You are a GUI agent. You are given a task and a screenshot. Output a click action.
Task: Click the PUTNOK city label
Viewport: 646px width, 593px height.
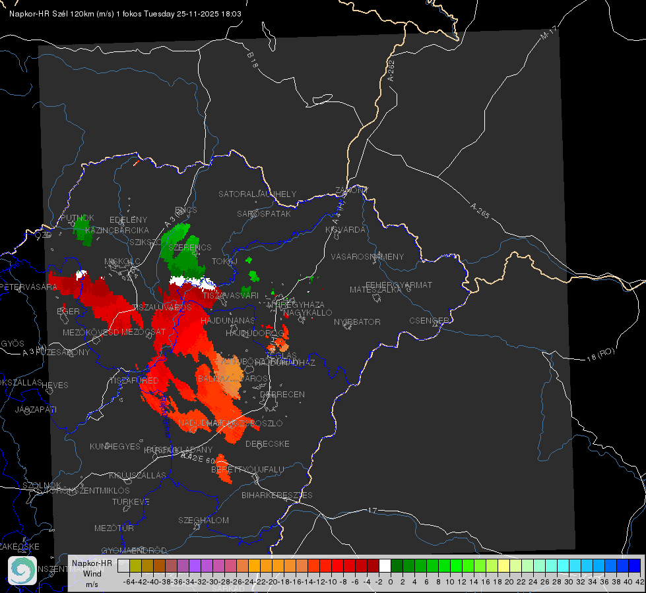pyautogui.click(x=77, y=217)
